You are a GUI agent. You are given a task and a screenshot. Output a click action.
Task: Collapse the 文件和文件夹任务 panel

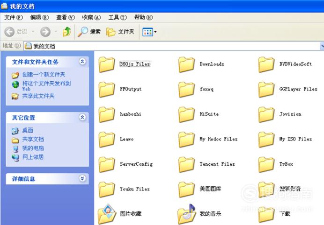pos(82,62)
